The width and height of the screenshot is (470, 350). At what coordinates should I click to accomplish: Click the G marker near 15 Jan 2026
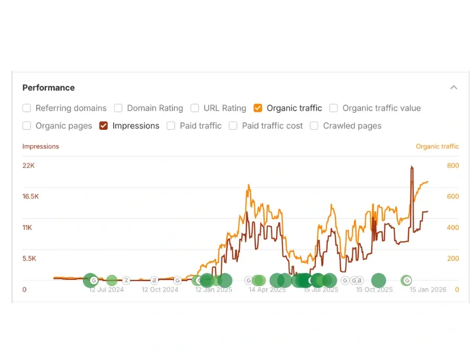pos(406,280)
